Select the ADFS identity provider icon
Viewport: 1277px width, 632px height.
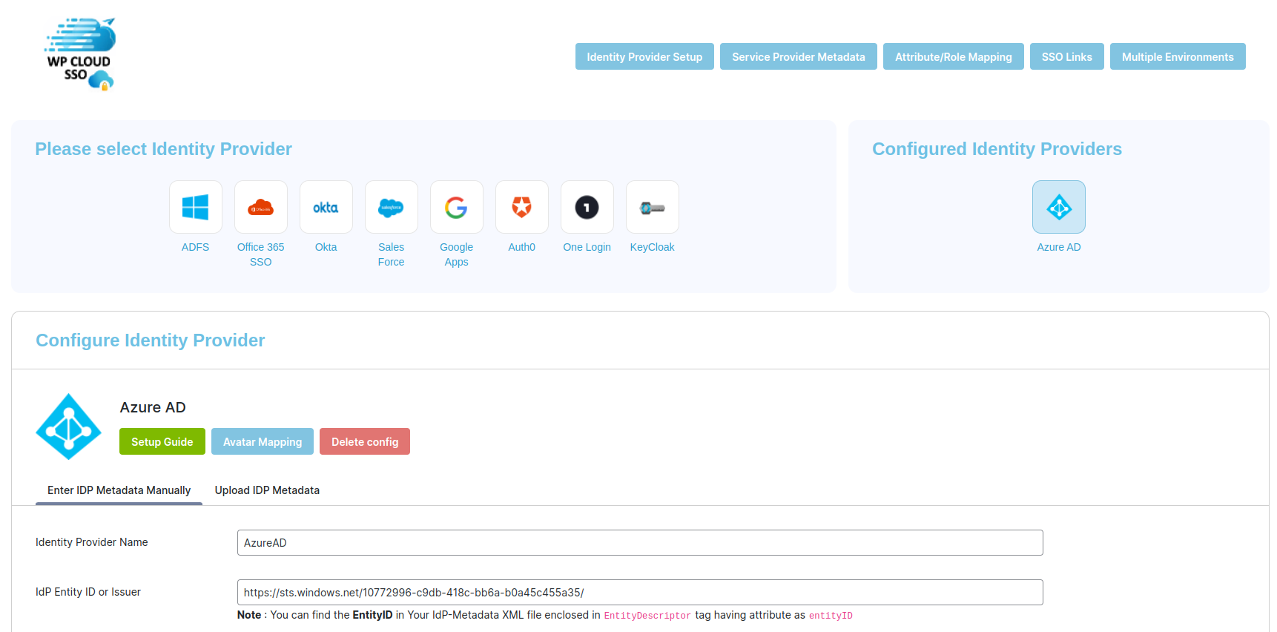(x=196, y=207)
